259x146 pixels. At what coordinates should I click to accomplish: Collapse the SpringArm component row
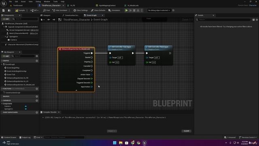pos(5,36)
